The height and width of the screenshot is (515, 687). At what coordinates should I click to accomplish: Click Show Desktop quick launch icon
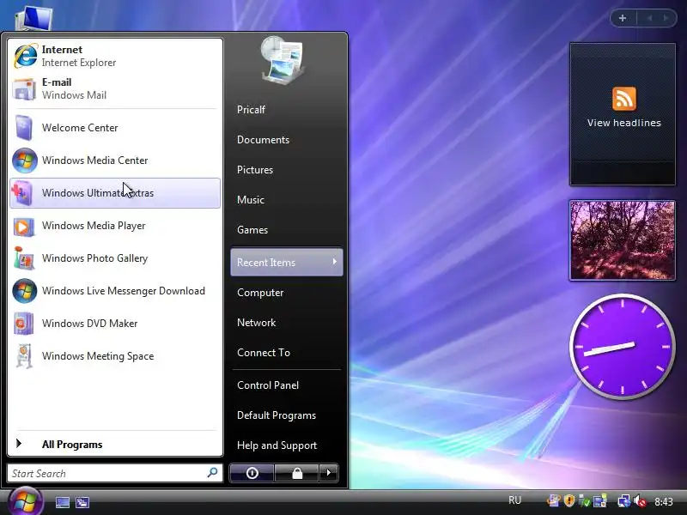(63, 502)
